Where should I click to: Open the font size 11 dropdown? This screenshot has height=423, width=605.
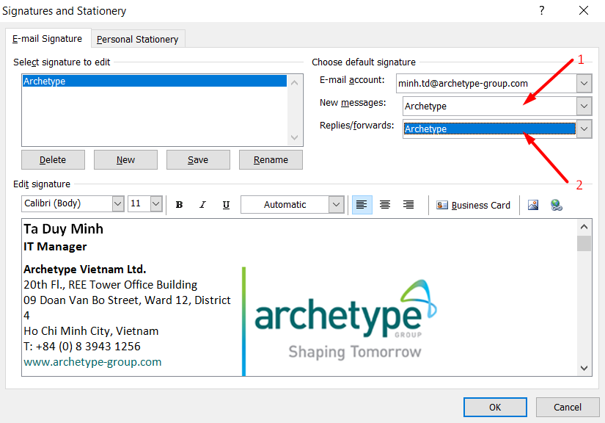(156, 203)
